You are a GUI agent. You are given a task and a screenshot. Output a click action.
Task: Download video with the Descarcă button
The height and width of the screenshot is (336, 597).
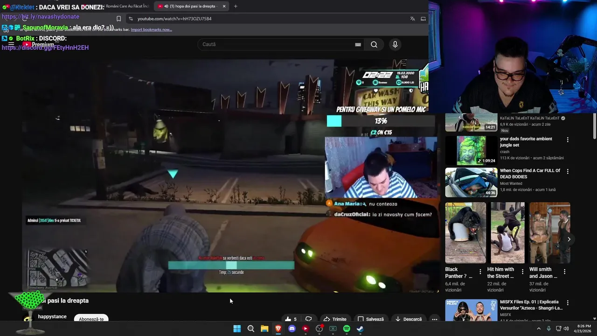click(408, 319)
